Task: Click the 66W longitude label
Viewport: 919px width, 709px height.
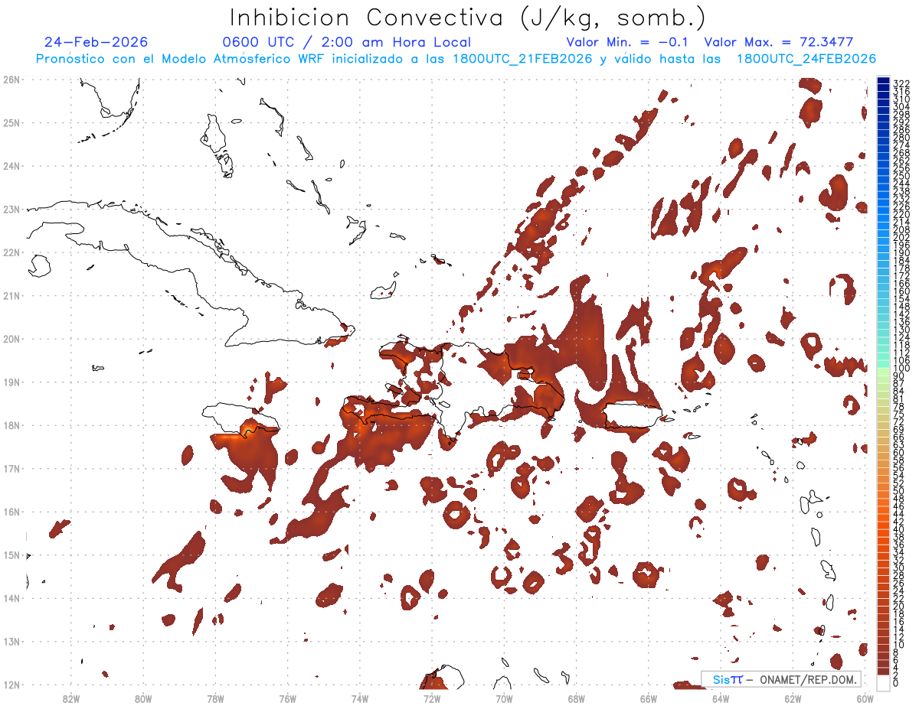Action: click(x=649, y=698)
